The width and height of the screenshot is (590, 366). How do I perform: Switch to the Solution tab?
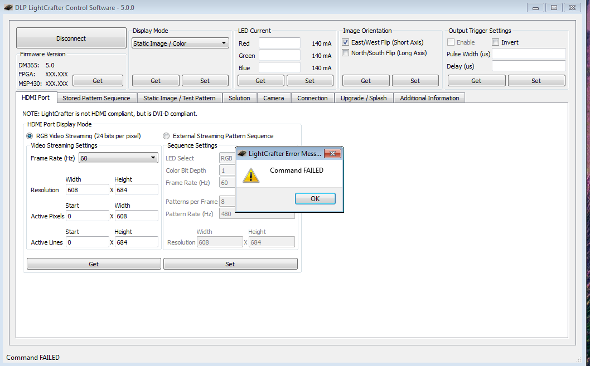[x=239, y=97]
